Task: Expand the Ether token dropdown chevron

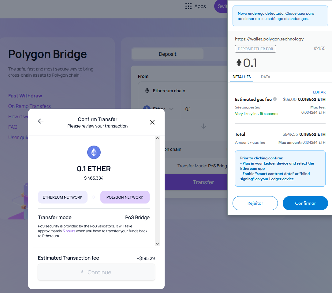Action: tap(171, 109)
